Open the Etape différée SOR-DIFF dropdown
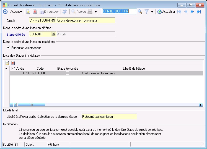The width and height of the screenshot is (207, 149). [x=54, y=34]
